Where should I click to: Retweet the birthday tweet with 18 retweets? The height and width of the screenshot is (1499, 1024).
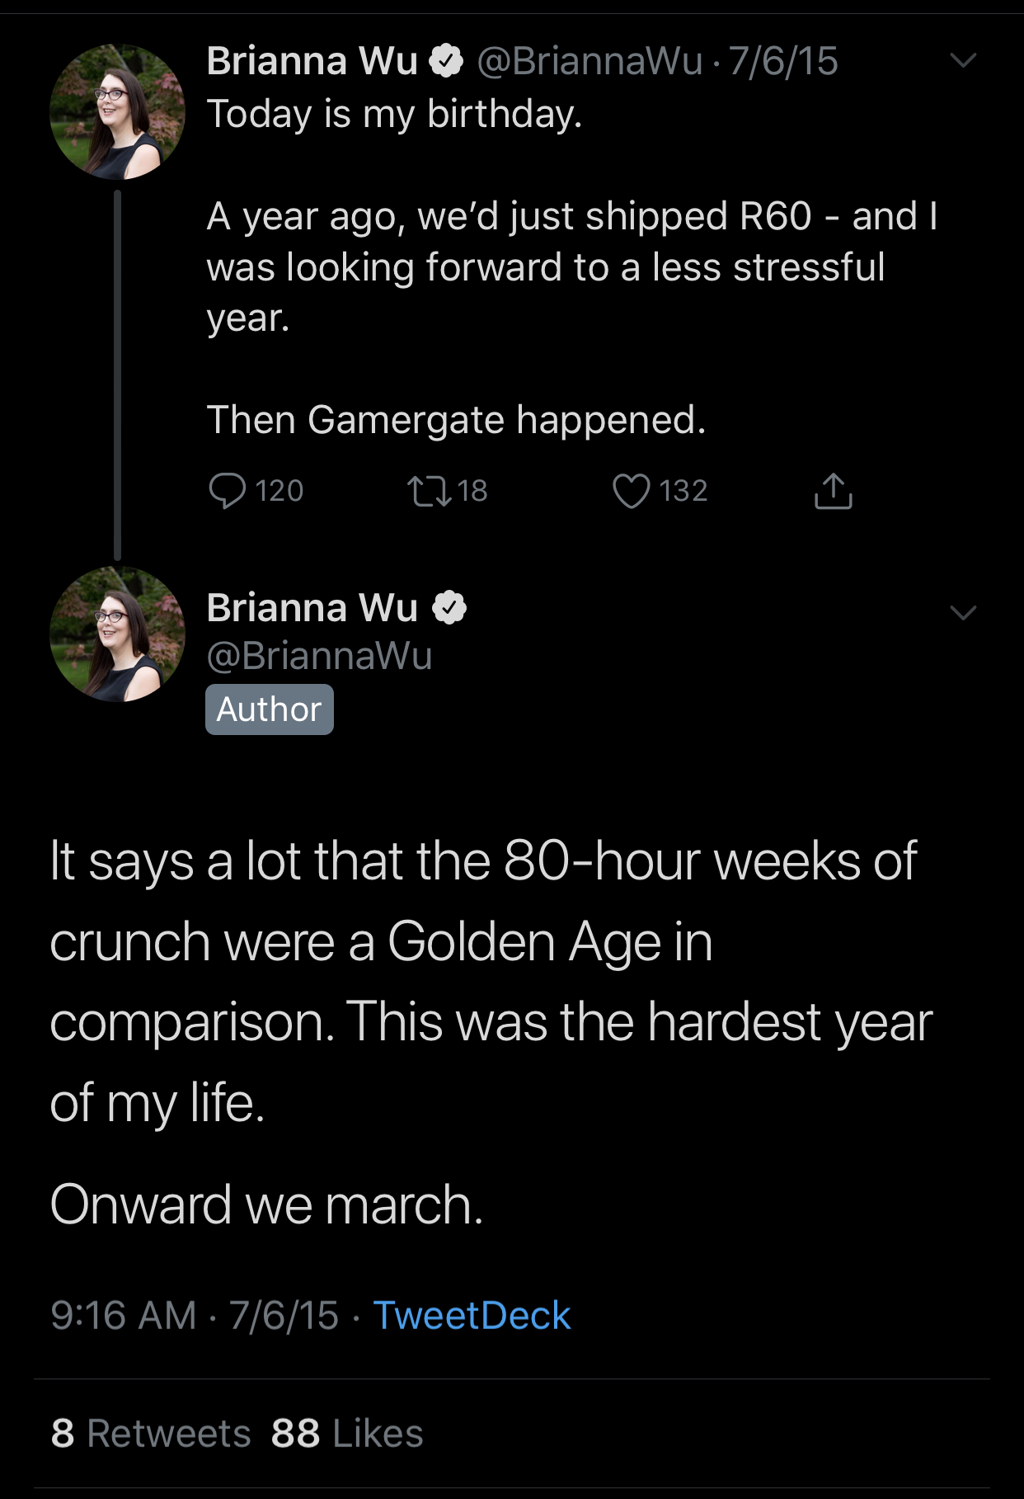click(430, 491)
